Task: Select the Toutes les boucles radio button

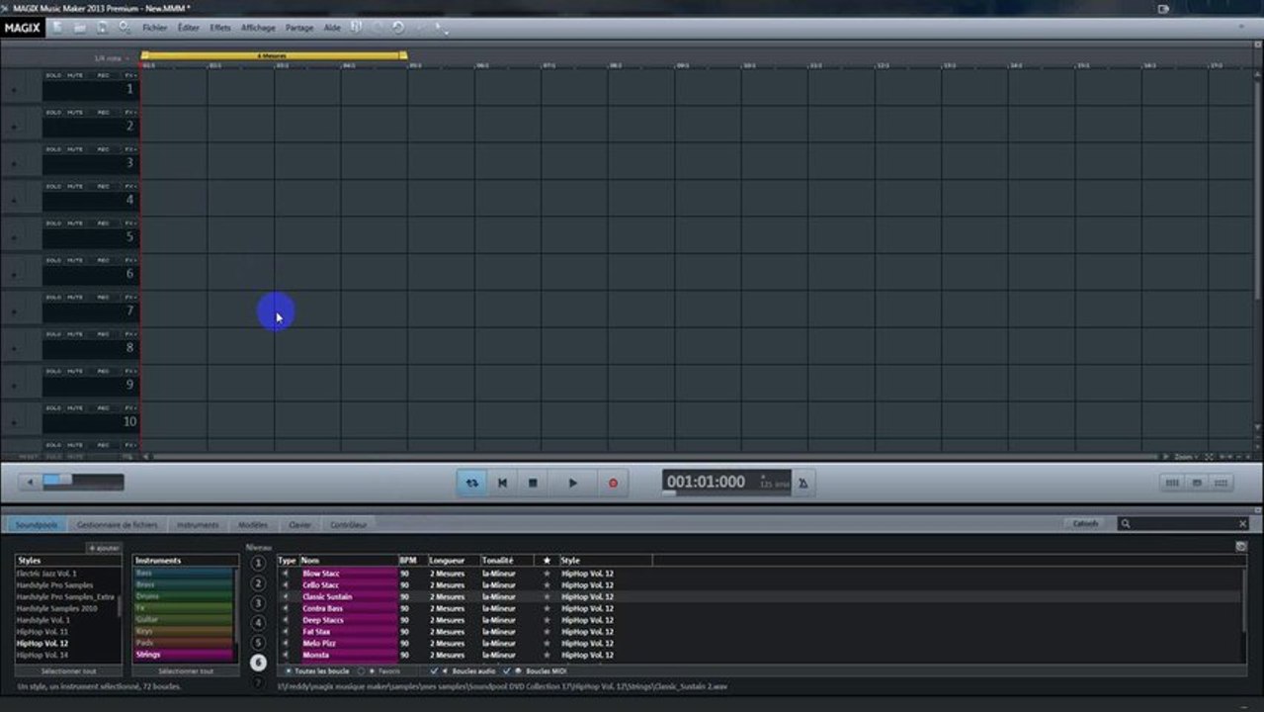Action: click(288, 670)
